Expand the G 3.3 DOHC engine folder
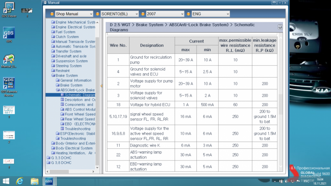The width and height of the screenshot is (331, 186). [x=59, y=158]
